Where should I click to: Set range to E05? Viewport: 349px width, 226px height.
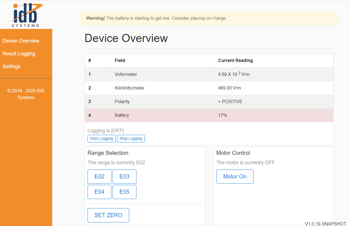[124, 192]
